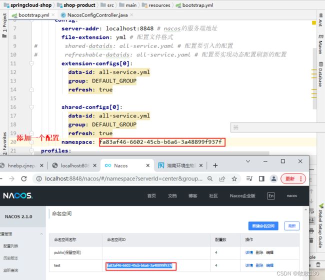The image size is (325, 280).
Task: Go forward in the browser
Action: click(11, 178)
